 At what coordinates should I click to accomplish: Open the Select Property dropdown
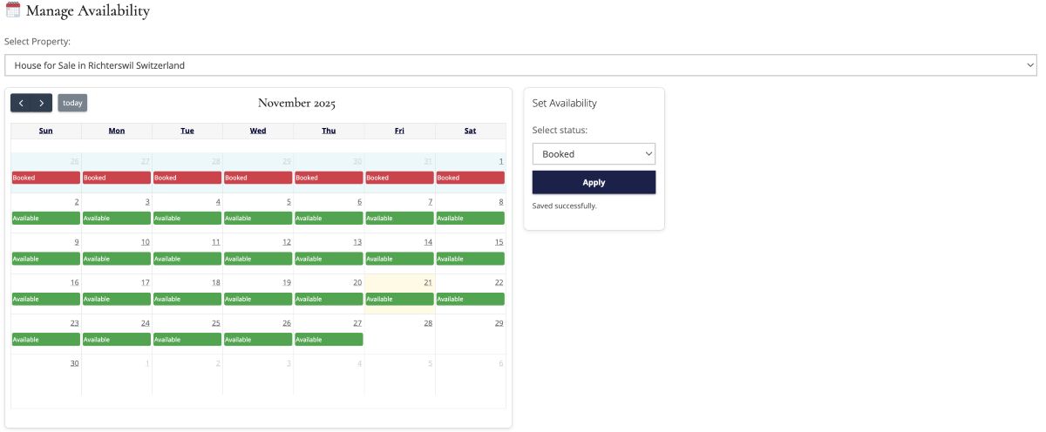[520, 65]
